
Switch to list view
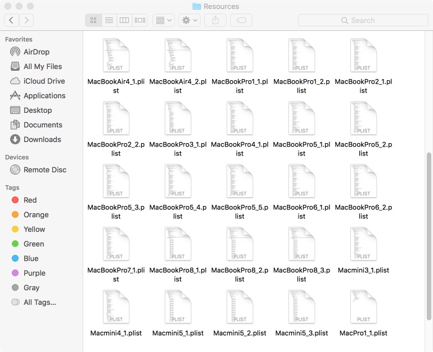(109, 20)
